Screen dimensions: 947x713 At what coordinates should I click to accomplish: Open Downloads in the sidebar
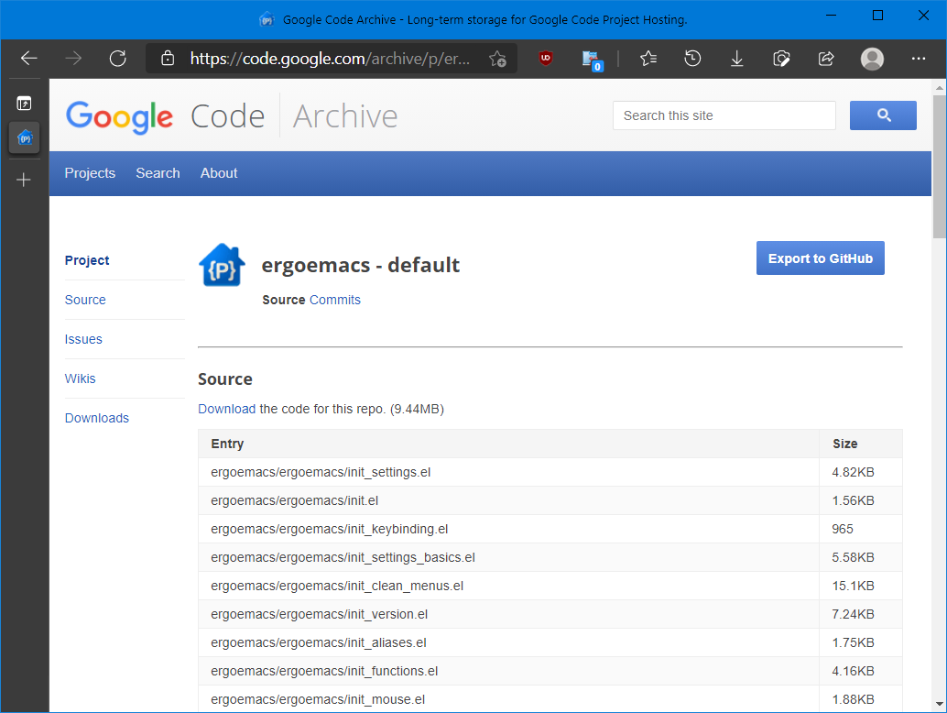pyautogui.click(x=97, y=418)
